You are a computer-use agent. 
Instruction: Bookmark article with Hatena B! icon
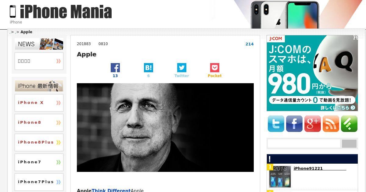148,68
